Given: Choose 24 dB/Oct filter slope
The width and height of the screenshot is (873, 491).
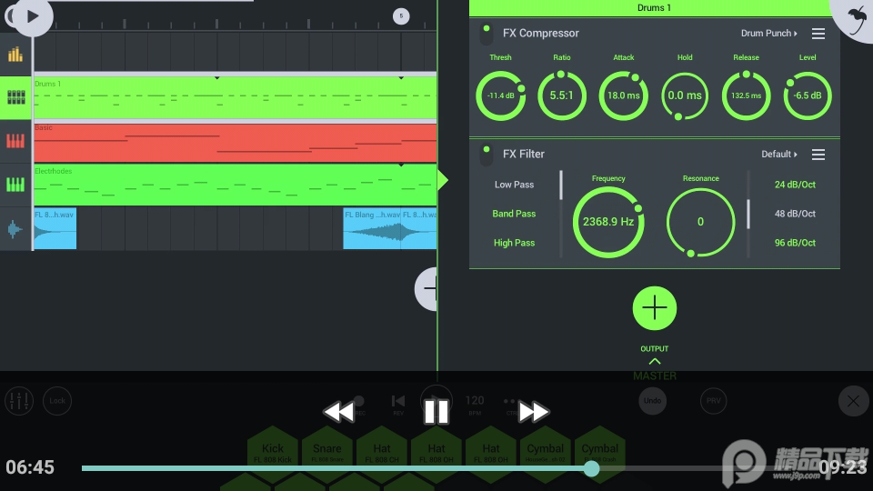Looking at the screenshot, I should click(x=795, y=185).
